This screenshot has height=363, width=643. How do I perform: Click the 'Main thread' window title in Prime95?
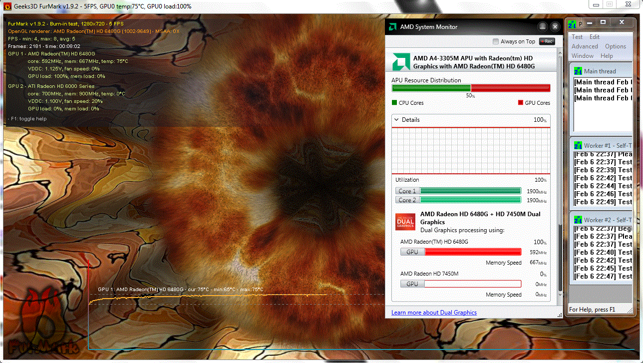[x=600, y=71]
